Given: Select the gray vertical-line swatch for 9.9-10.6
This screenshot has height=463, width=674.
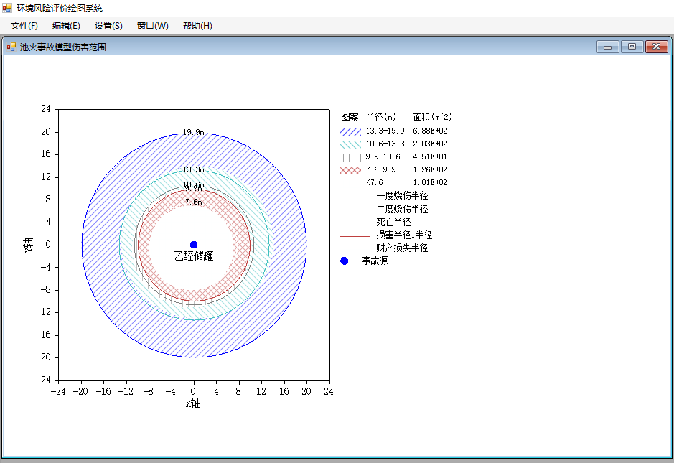Looking at the screenshot, I should (350, 157).
